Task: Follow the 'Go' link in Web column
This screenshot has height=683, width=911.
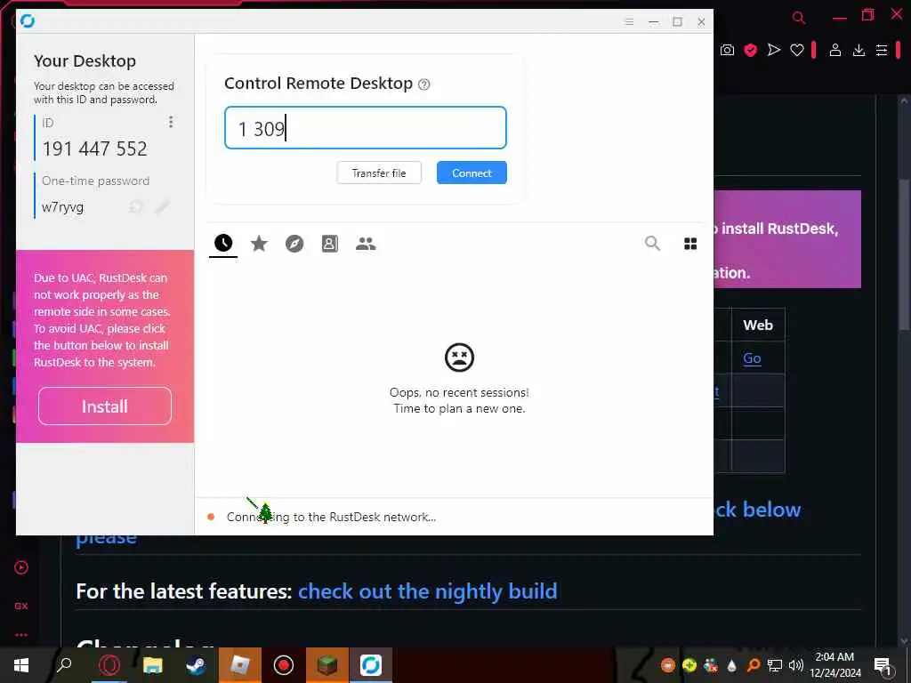Action: 752,358
